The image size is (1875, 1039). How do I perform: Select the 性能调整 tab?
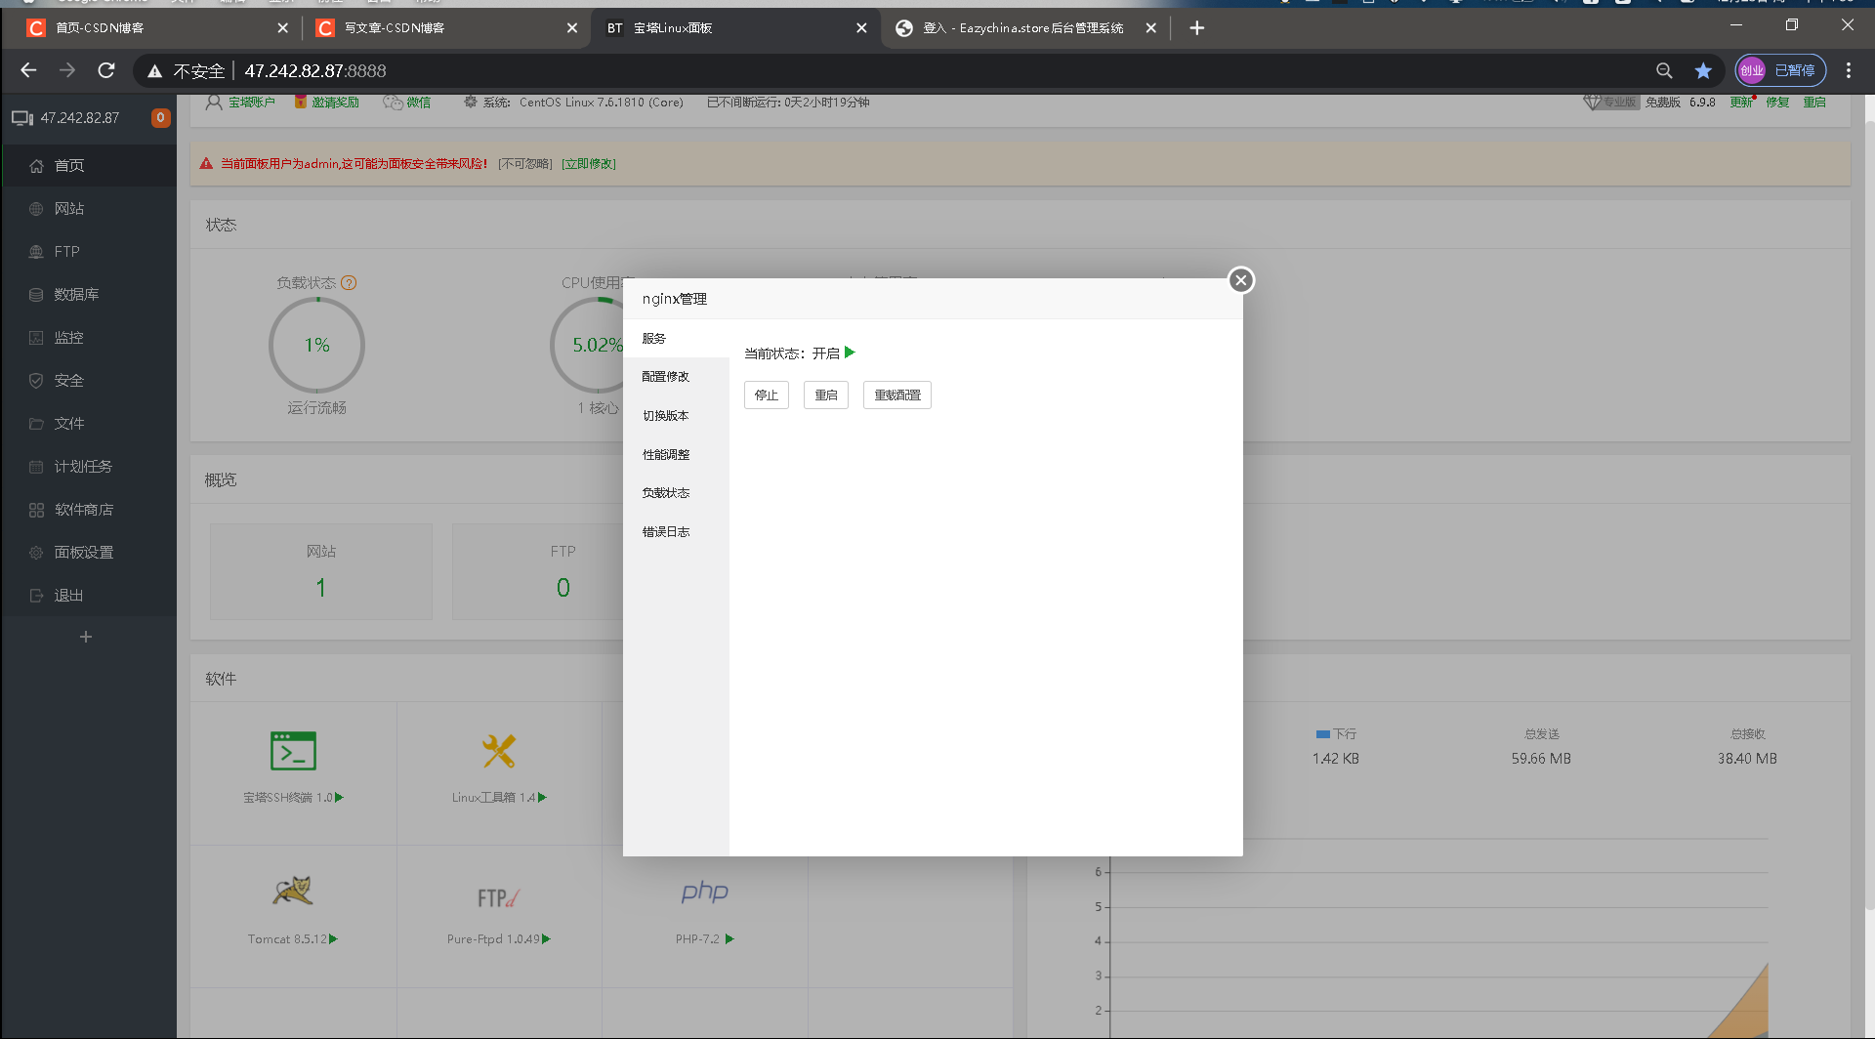676,454
